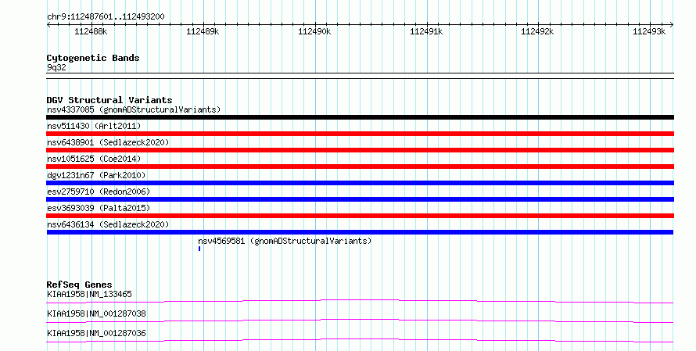Viewport: 696px width, 351px height.
Task: Open the esv3693039 (Palta2015) label
Action: click(99, 208)
